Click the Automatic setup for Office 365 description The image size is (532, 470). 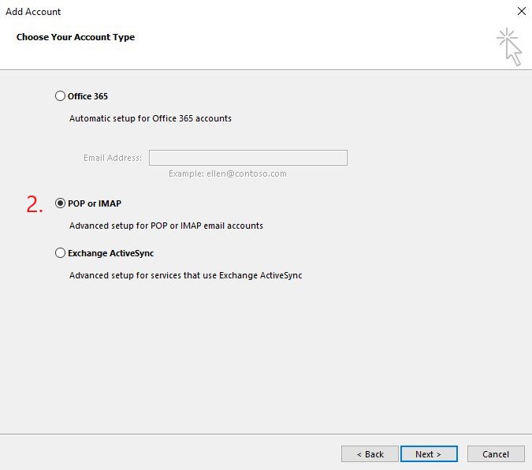click(151, 118)
